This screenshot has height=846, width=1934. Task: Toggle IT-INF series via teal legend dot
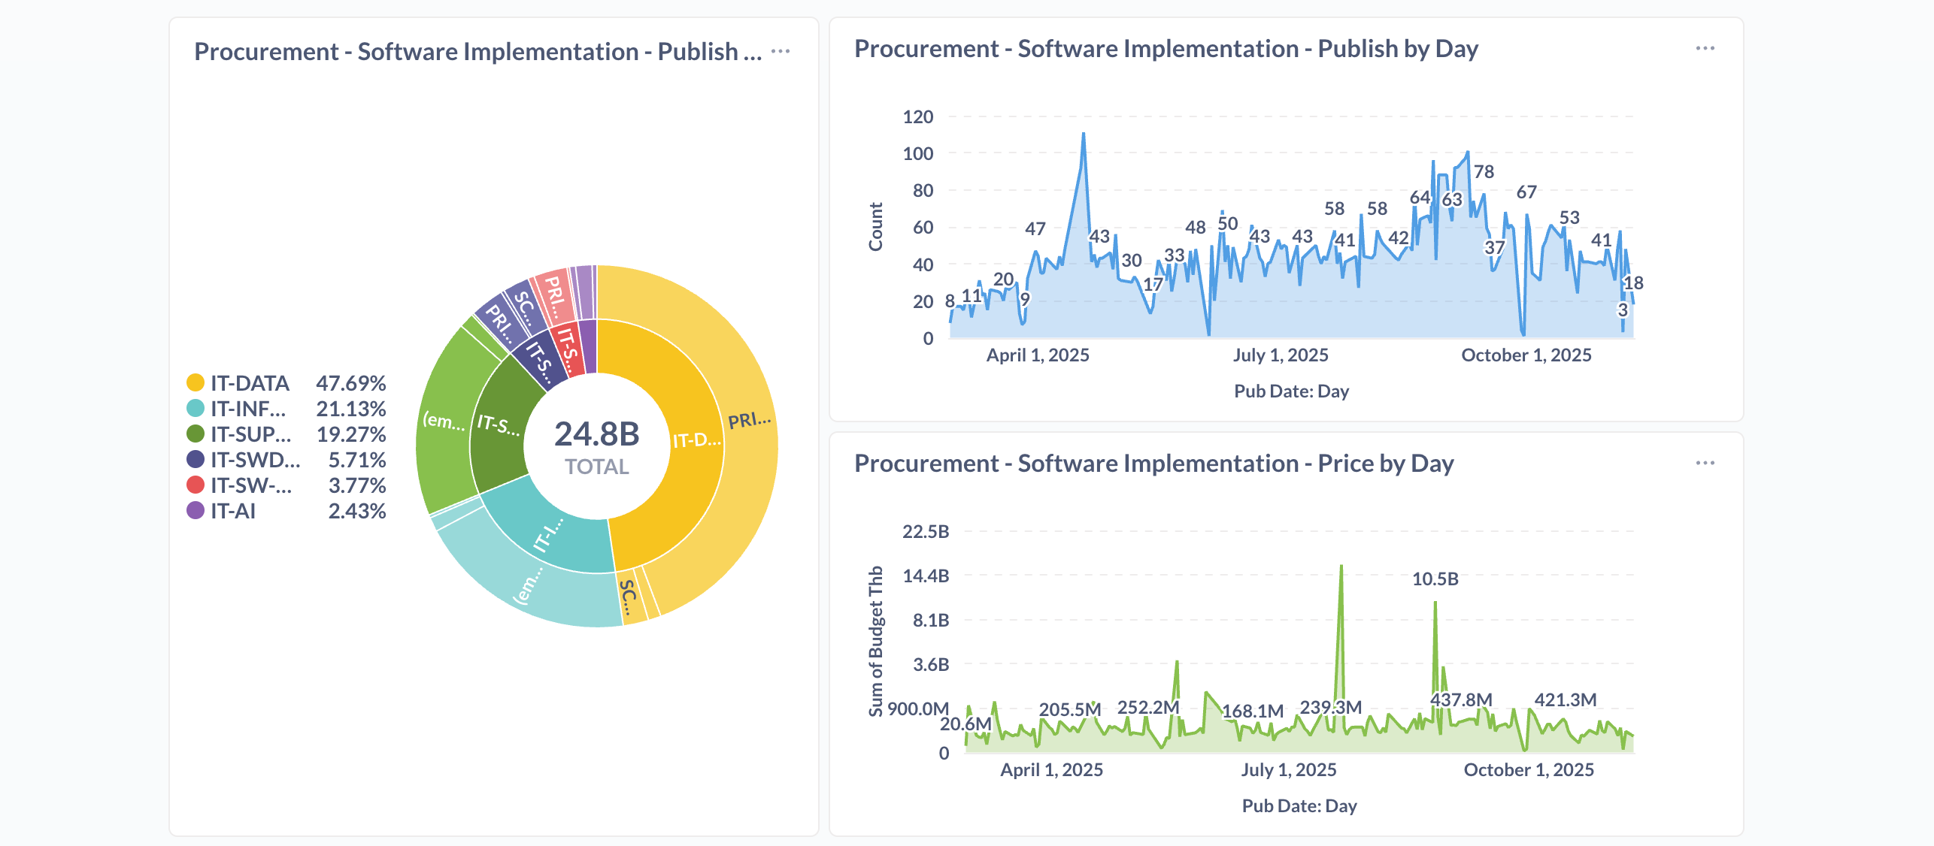(x=196, y=409)
